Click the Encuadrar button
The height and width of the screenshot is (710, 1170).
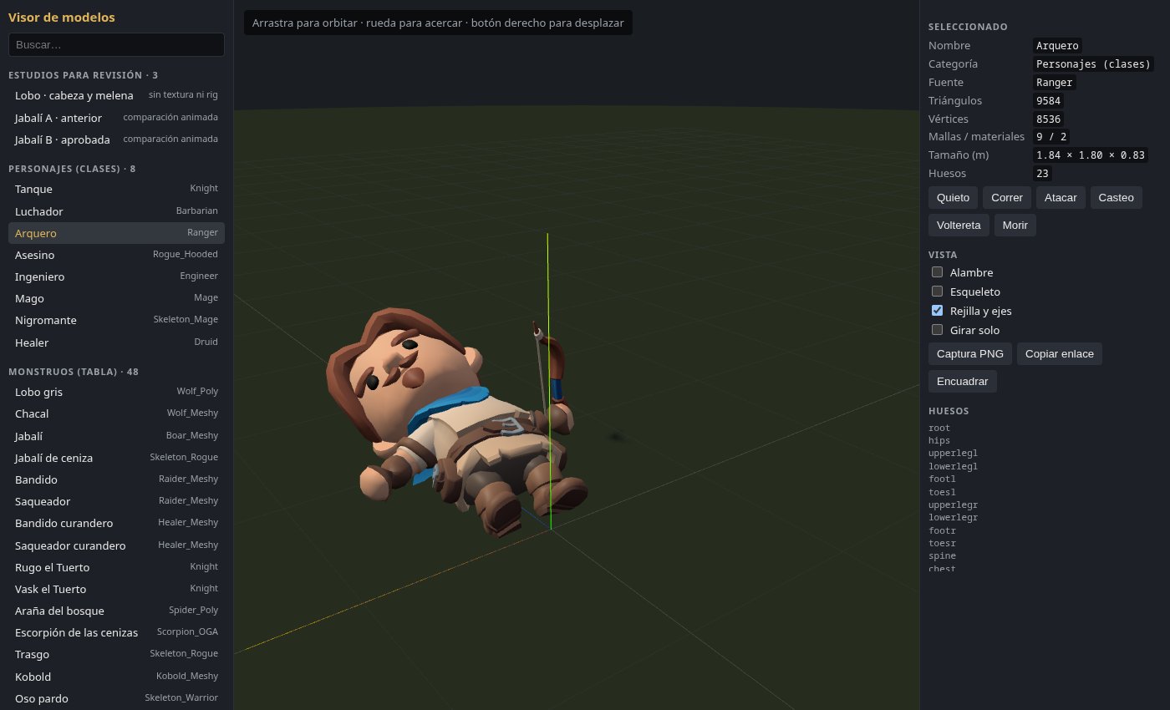[963, 382]
